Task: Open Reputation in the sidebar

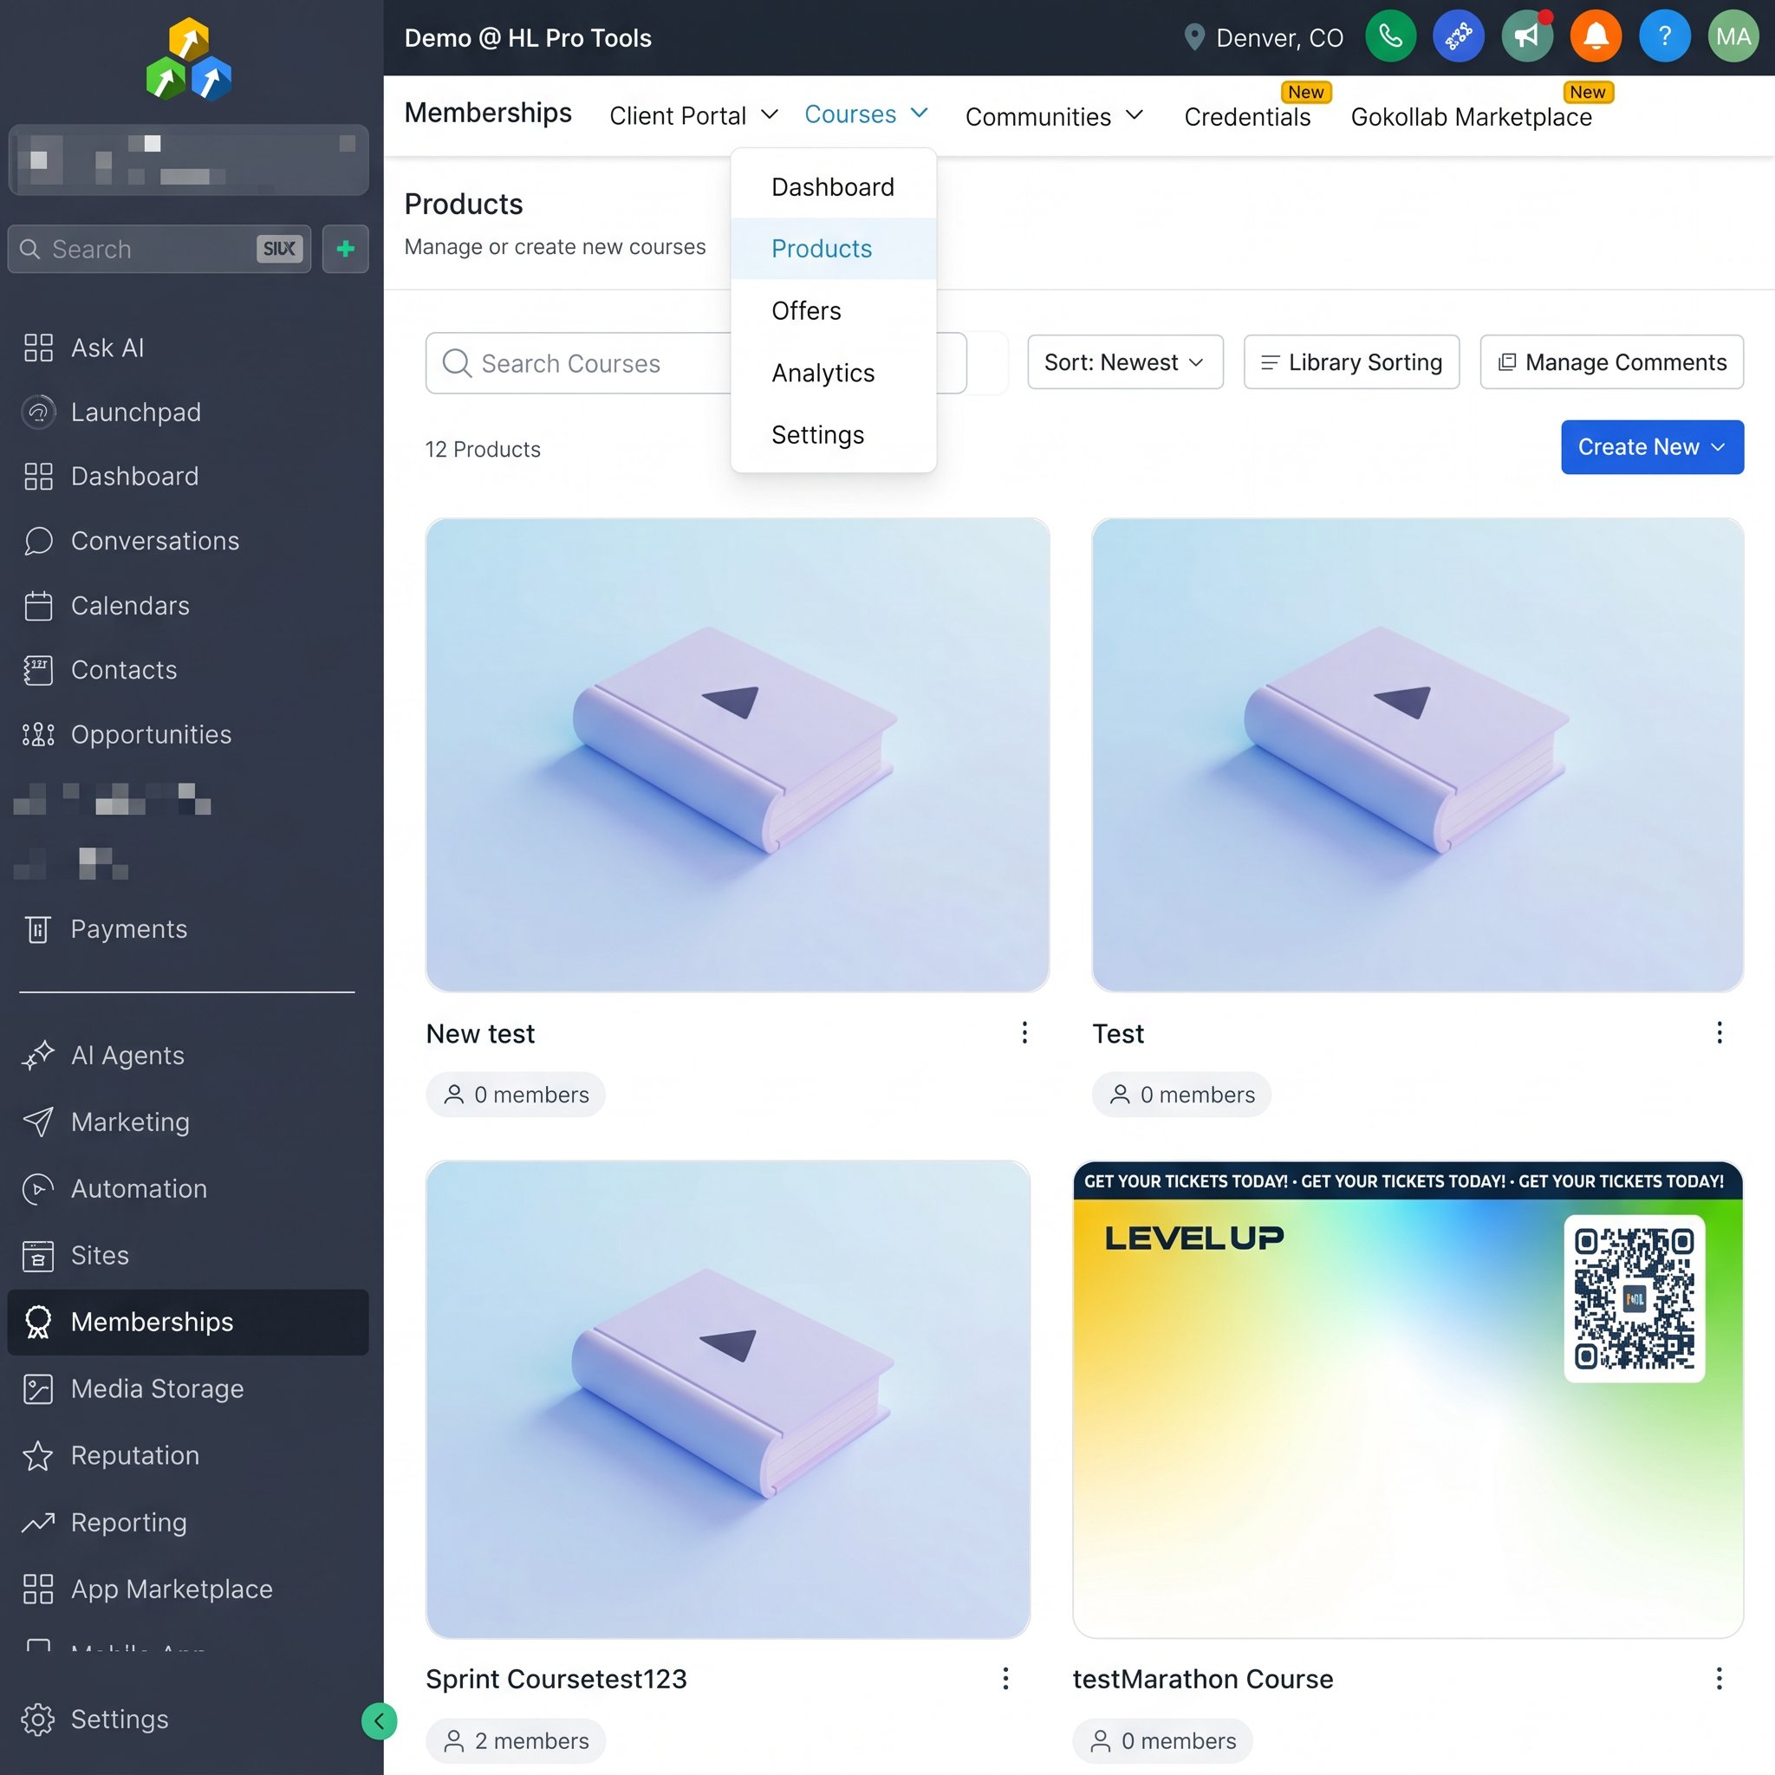Action: pos(135,1455)
